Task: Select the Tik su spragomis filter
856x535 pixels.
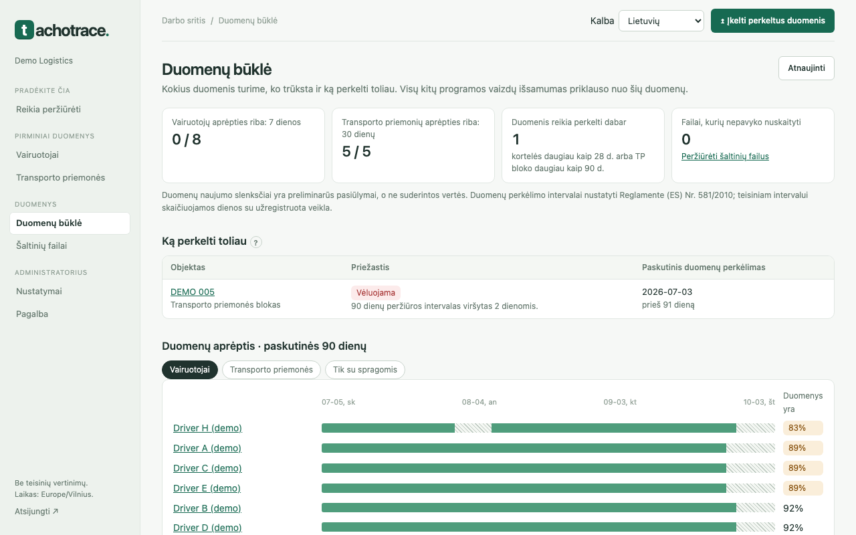Action: [x=365, y=370]
